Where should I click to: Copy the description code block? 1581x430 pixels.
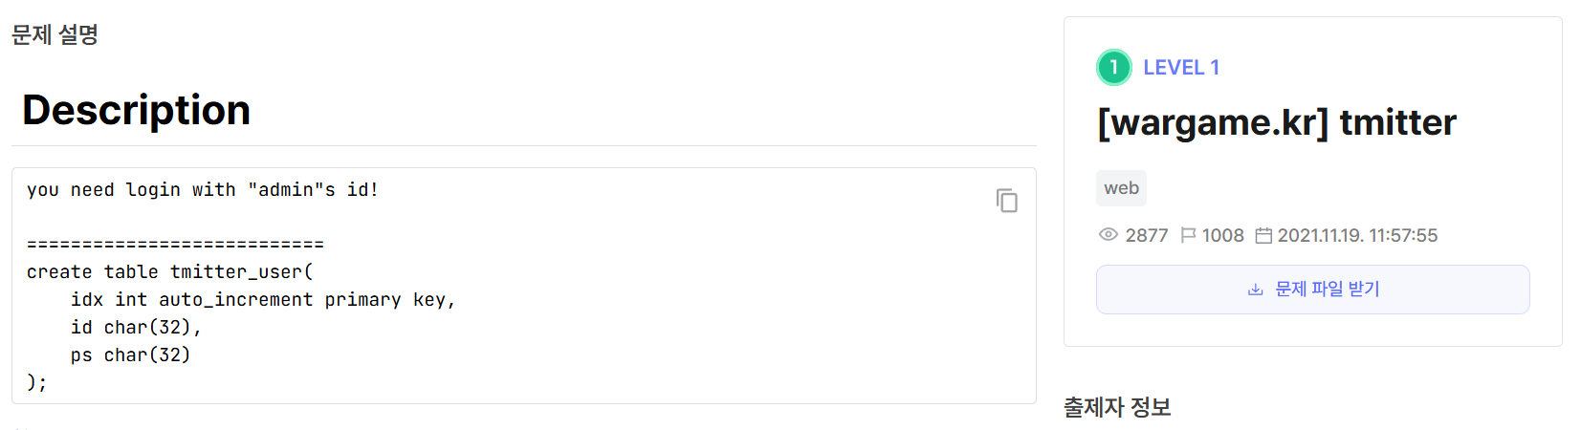[1006, 201]
